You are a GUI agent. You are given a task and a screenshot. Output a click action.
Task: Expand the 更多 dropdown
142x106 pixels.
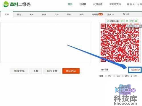pyautogui.click(x=110, y=14)
